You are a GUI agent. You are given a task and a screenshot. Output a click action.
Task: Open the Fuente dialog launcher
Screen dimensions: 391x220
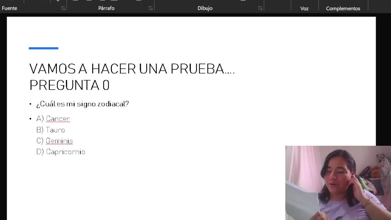pyautogui.click(x=63, y=8)
